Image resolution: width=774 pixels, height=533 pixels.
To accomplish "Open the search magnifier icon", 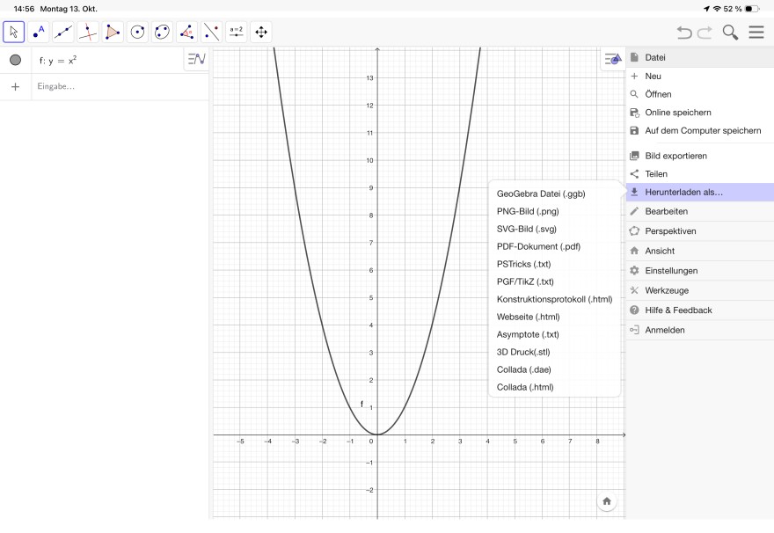I will (x=730, y=33).
